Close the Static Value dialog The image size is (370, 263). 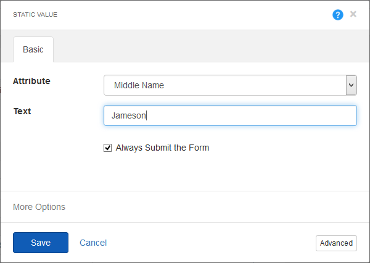[353, 14]
